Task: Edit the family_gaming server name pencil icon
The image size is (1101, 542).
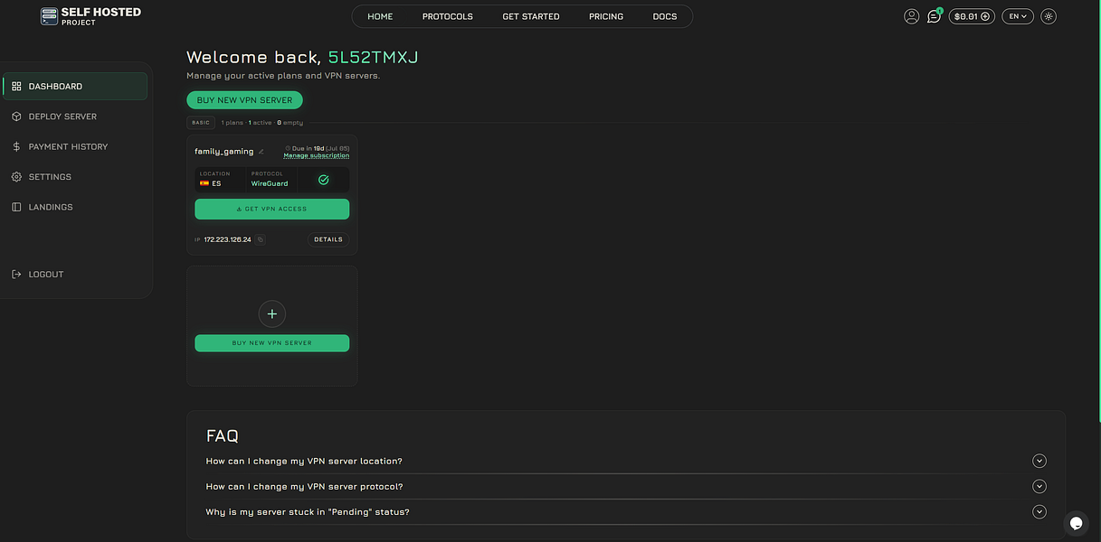Action: point(261,152)
